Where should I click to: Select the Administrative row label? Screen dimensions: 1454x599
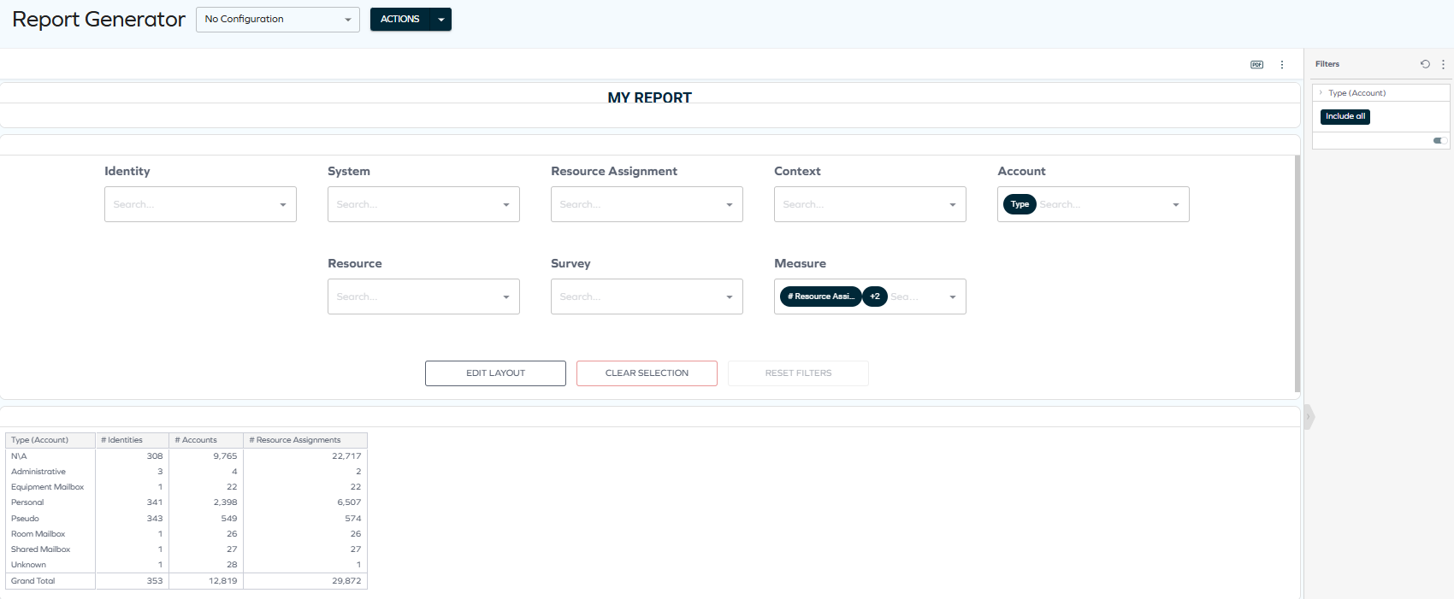point(38,472)
